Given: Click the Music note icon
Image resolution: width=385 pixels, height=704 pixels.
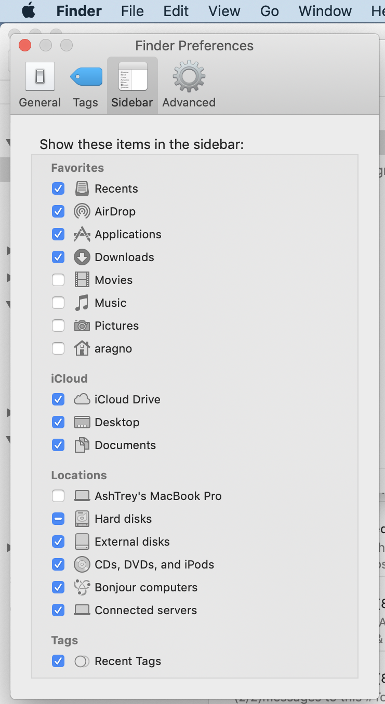Looking at the screenshot, I should point(82,303).
